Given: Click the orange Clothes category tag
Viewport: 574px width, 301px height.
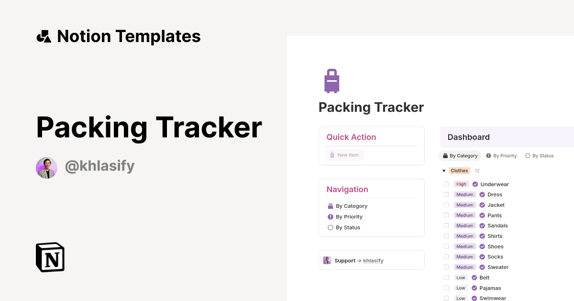Looking at the screenshot, I should pyautogui.click(x=459, y=171).
